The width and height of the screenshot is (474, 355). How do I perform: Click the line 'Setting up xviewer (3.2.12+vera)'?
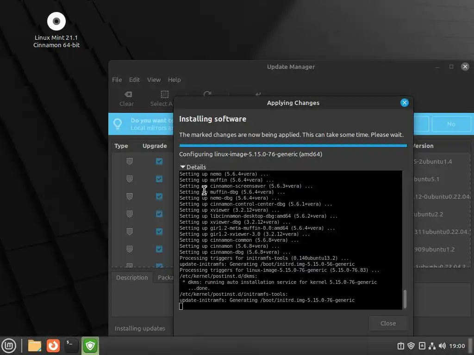click(x=230, y=210)
